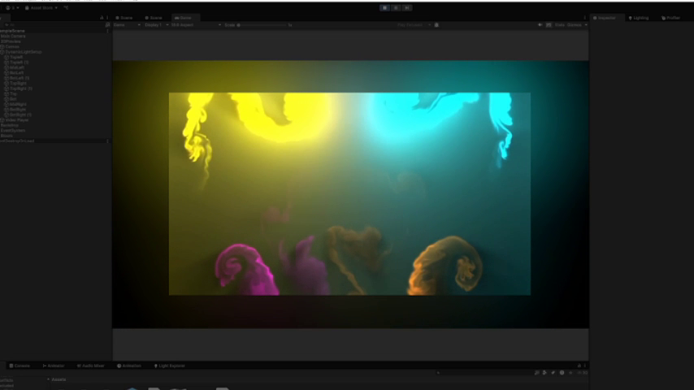Open the Display 1 dropdown
The width and height of the screenshot is (694, 390).
tap(157, 25)
